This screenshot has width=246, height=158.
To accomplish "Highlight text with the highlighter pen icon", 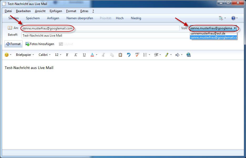I will click(x=167, y=55).
